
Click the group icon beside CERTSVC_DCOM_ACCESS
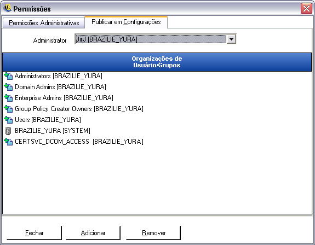tap(8, 142)
